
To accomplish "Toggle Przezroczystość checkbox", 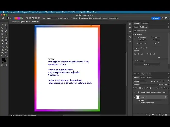I will [90, 18].
